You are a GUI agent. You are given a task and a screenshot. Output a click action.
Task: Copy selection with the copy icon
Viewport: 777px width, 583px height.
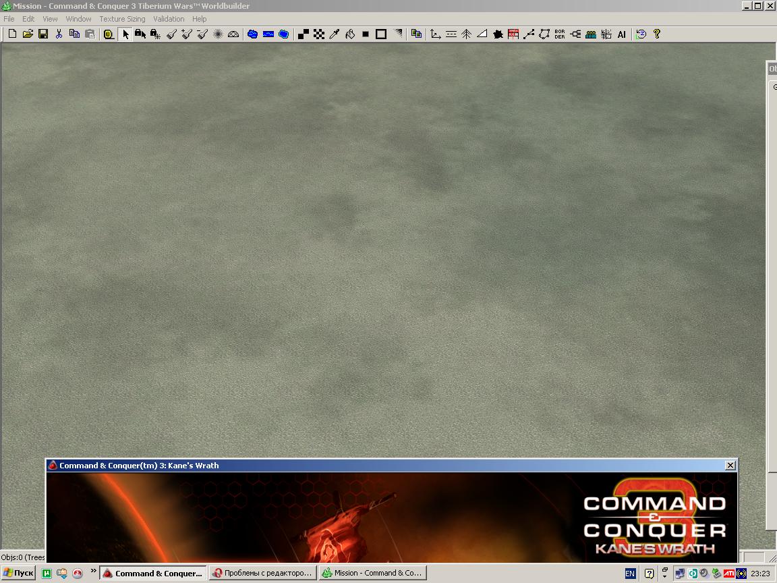[x=74, y=34]
